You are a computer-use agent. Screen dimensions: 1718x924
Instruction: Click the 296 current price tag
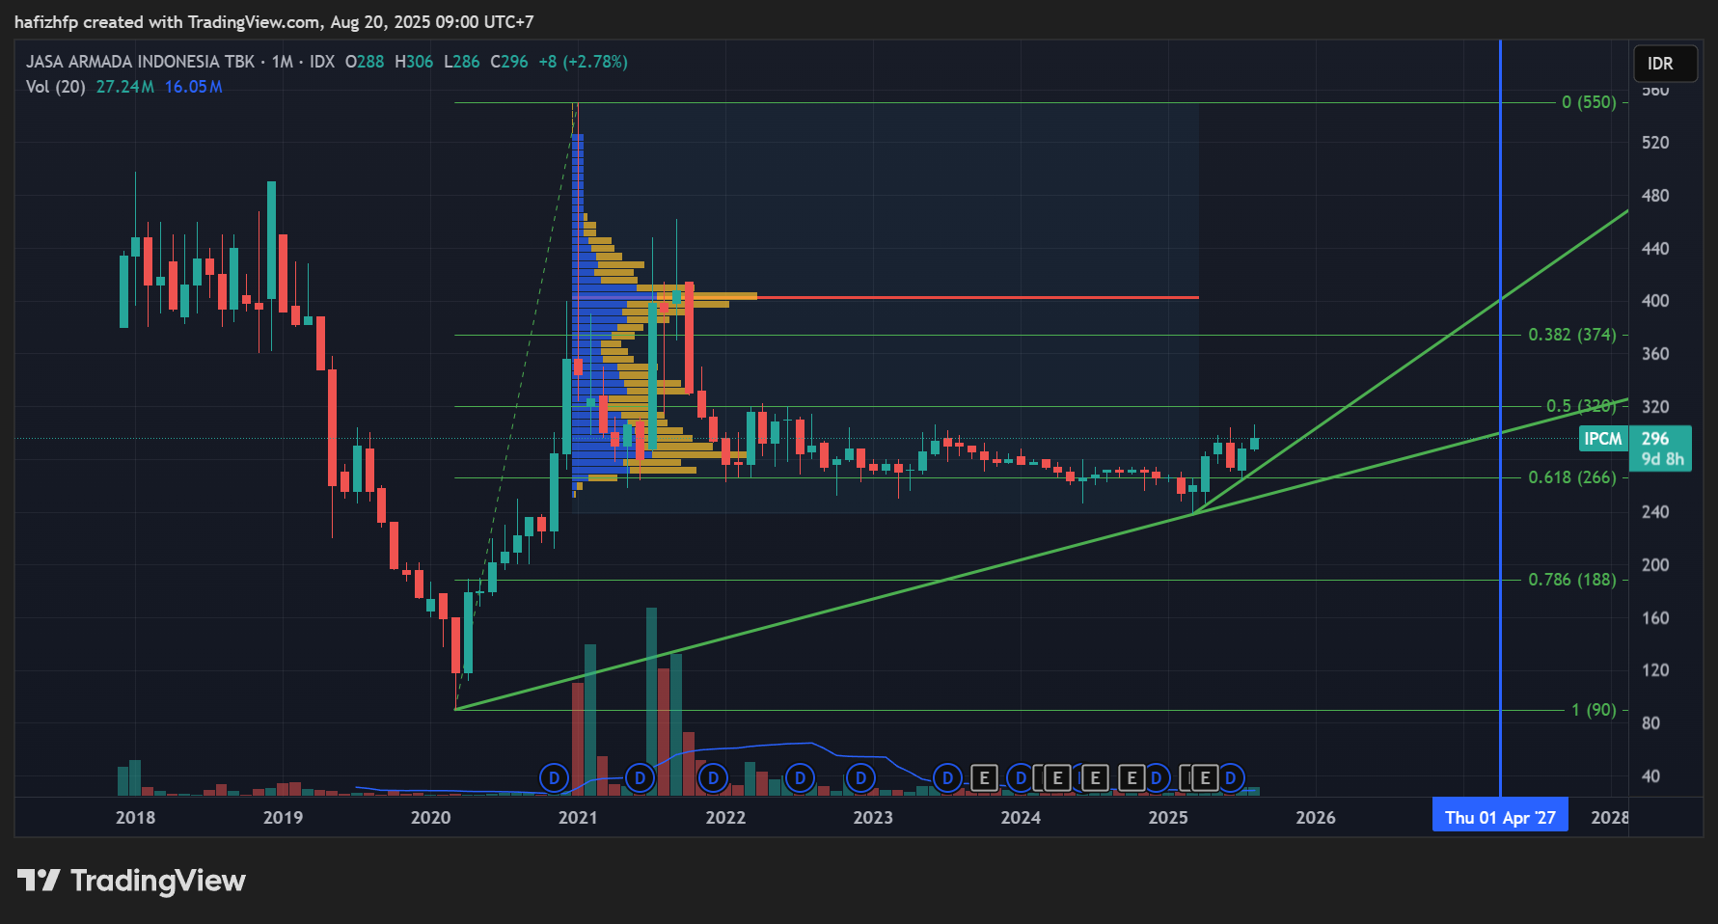coord(1655,439)
